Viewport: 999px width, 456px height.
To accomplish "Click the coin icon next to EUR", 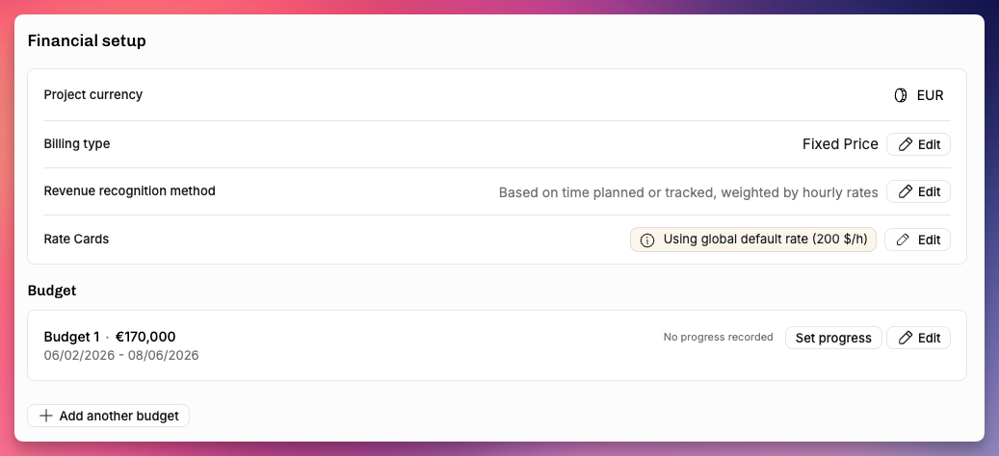I will (x=900, y=95).
